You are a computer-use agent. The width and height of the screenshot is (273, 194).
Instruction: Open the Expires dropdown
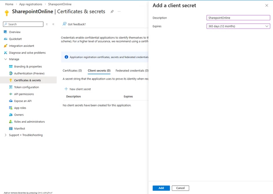pyautogui.click(x=238, y=26)
